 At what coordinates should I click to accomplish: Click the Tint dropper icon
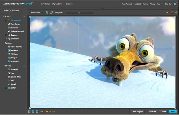(9, 81)
